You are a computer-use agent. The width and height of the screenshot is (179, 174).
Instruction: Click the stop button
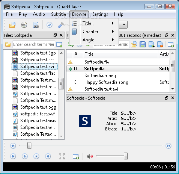(x=36, y=156)
